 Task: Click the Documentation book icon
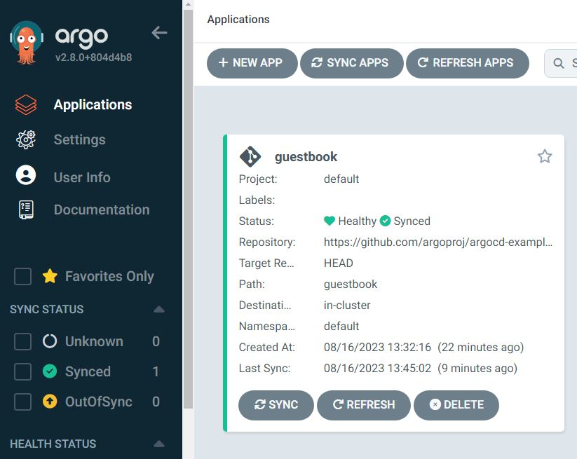26,210
